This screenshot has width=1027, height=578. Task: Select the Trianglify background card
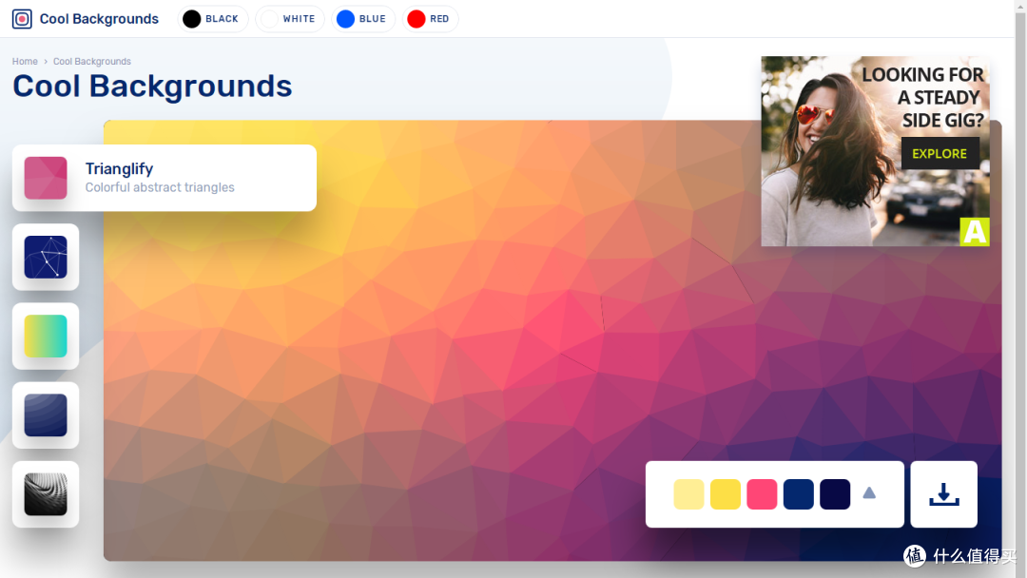click(165, 178)
